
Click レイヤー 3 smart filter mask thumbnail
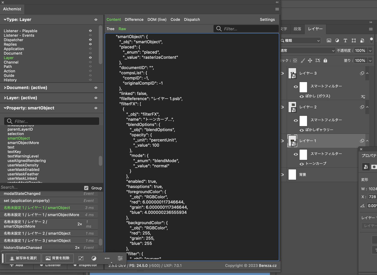[303, 86]
